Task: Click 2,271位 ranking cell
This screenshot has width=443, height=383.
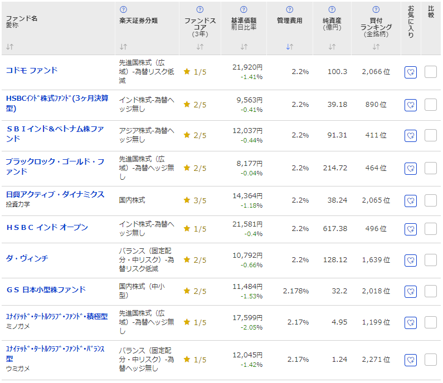Action: click(376, 359)
